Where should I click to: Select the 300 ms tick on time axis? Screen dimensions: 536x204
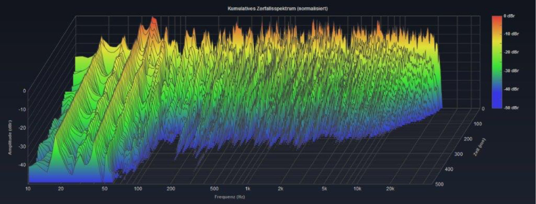(x=458, y=154)
